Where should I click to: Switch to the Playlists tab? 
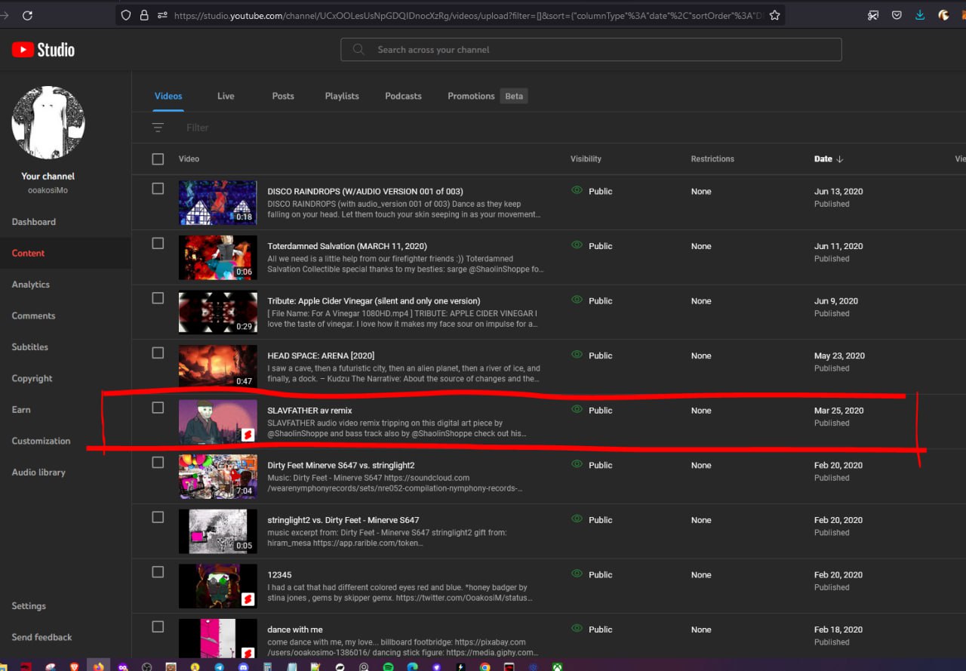coord(342,96)
